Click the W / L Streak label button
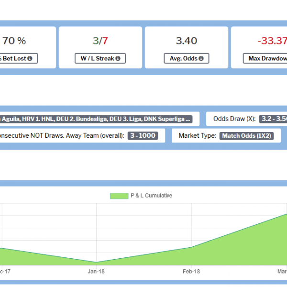Viewport: 287px width, 287px height. (x=100, y=58)
